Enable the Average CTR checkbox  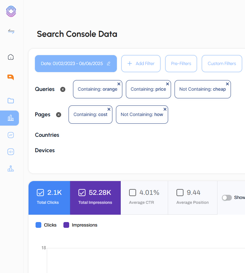pyautogui.click(x=132, y=193)
